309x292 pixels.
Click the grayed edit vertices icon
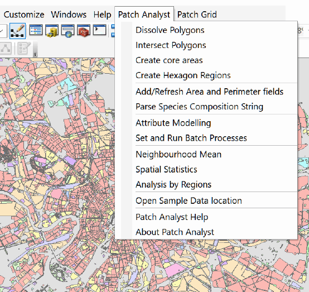[x=6, y=49]
